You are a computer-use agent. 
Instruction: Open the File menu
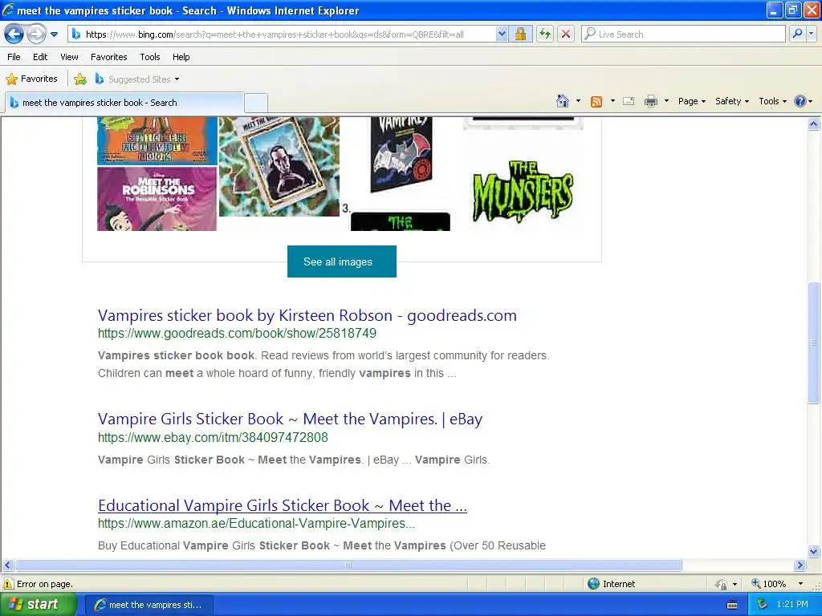coord(14,57)
